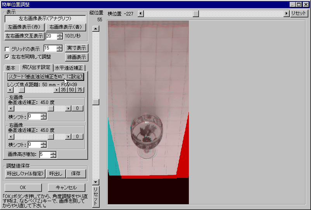Increase 右画像 横シフト value
Screen dimensions: 311x210
pyautogui.click(x=44, y=143)
